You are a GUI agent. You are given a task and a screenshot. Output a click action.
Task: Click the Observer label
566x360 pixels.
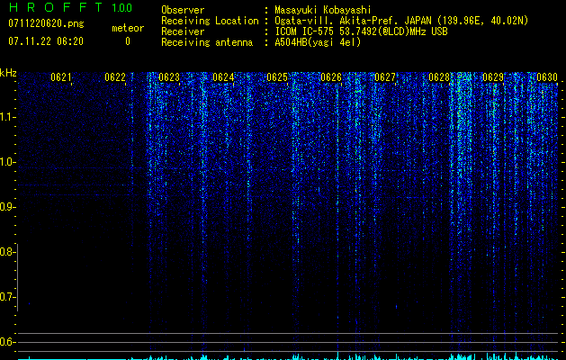(x=183, y=10)
